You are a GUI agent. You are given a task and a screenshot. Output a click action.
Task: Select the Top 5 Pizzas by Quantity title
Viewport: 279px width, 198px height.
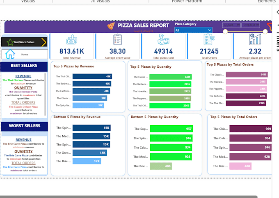(151, 67)
